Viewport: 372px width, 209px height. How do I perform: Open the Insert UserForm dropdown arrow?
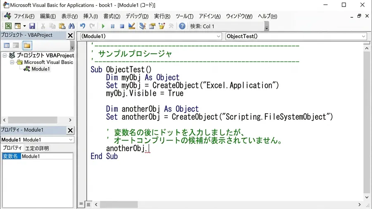click(x=24, y=26)
